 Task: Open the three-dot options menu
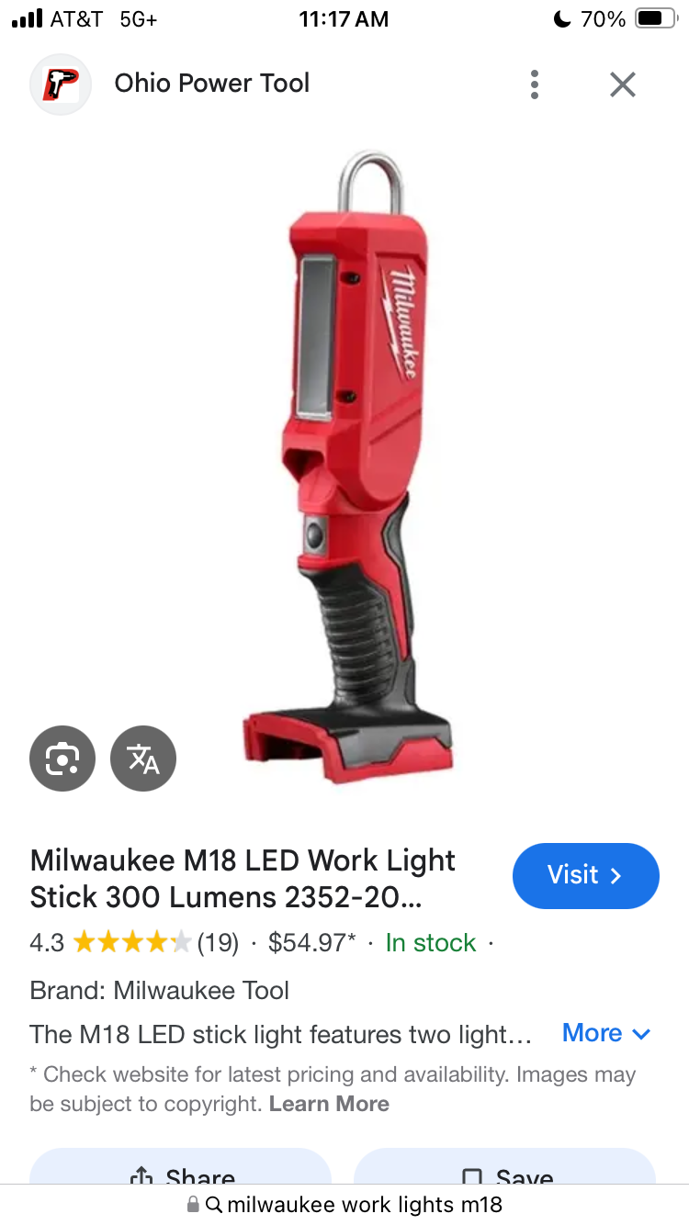[535, 84]
